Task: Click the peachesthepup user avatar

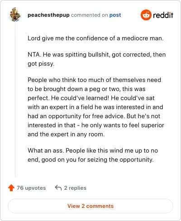Action: (15, 14)
